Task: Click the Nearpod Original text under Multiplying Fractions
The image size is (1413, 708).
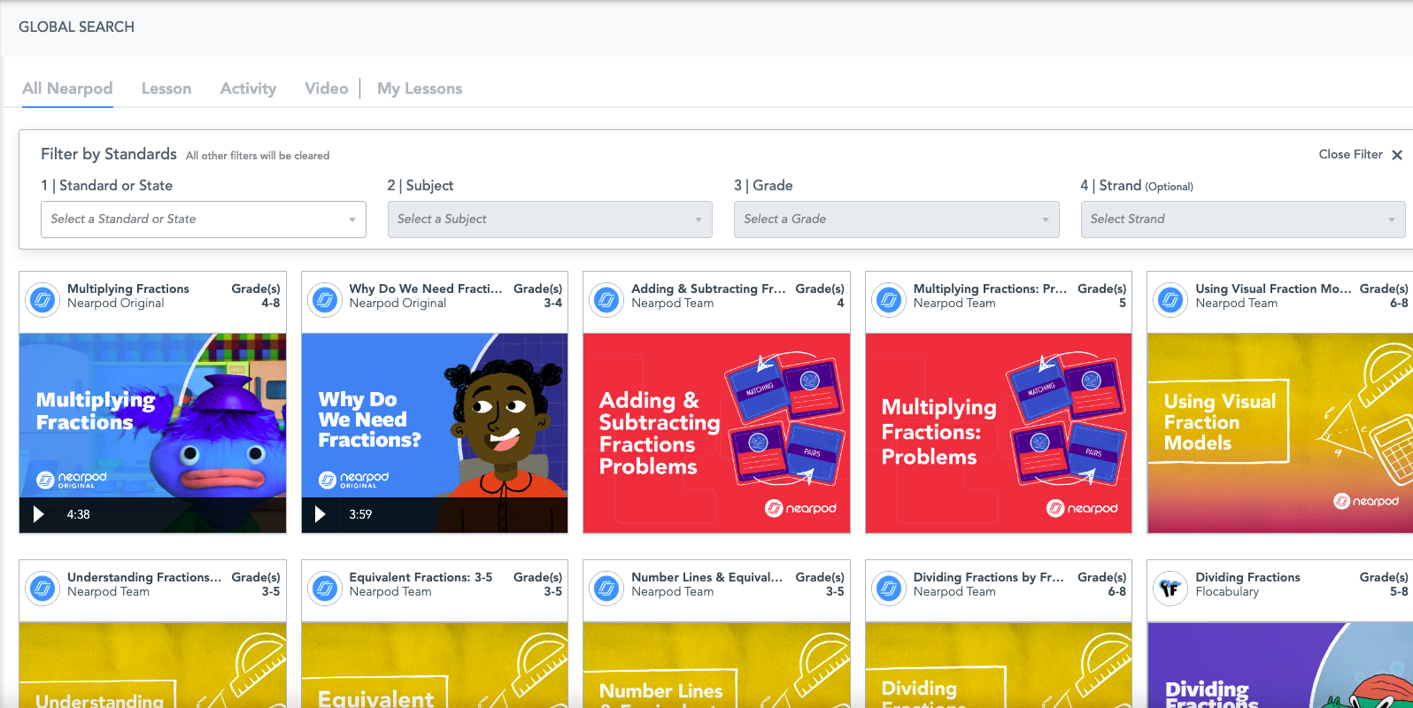Action: click(116, 303)
